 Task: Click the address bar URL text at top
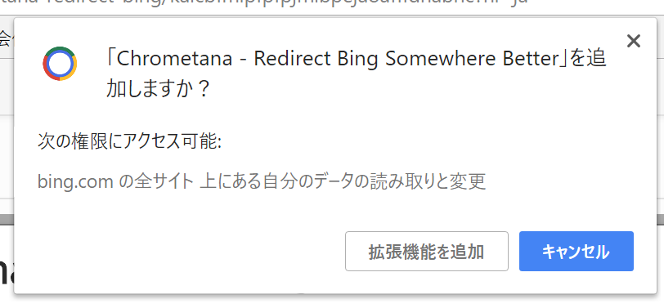262,2
